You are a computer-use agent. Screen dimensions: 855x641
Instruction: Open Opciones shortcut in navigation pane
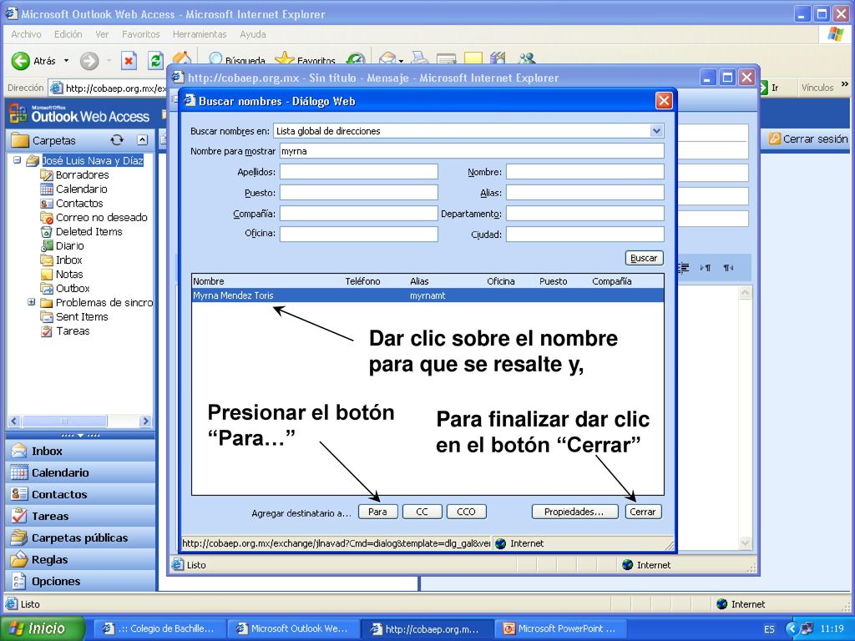pyautogui.click(x=81, y=582)
